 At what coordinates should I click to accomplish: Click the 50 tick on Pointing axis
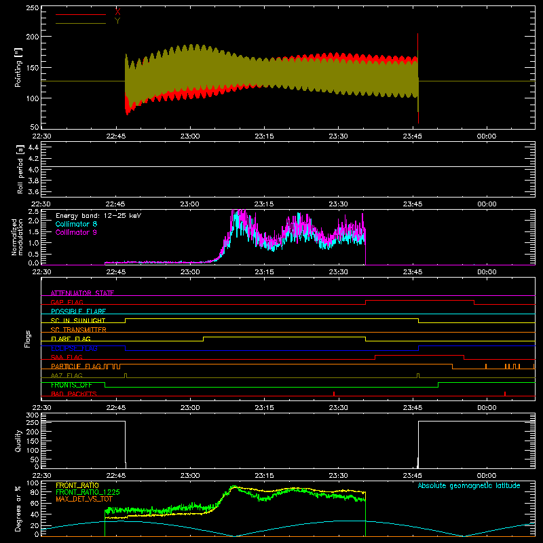point(35,127)
